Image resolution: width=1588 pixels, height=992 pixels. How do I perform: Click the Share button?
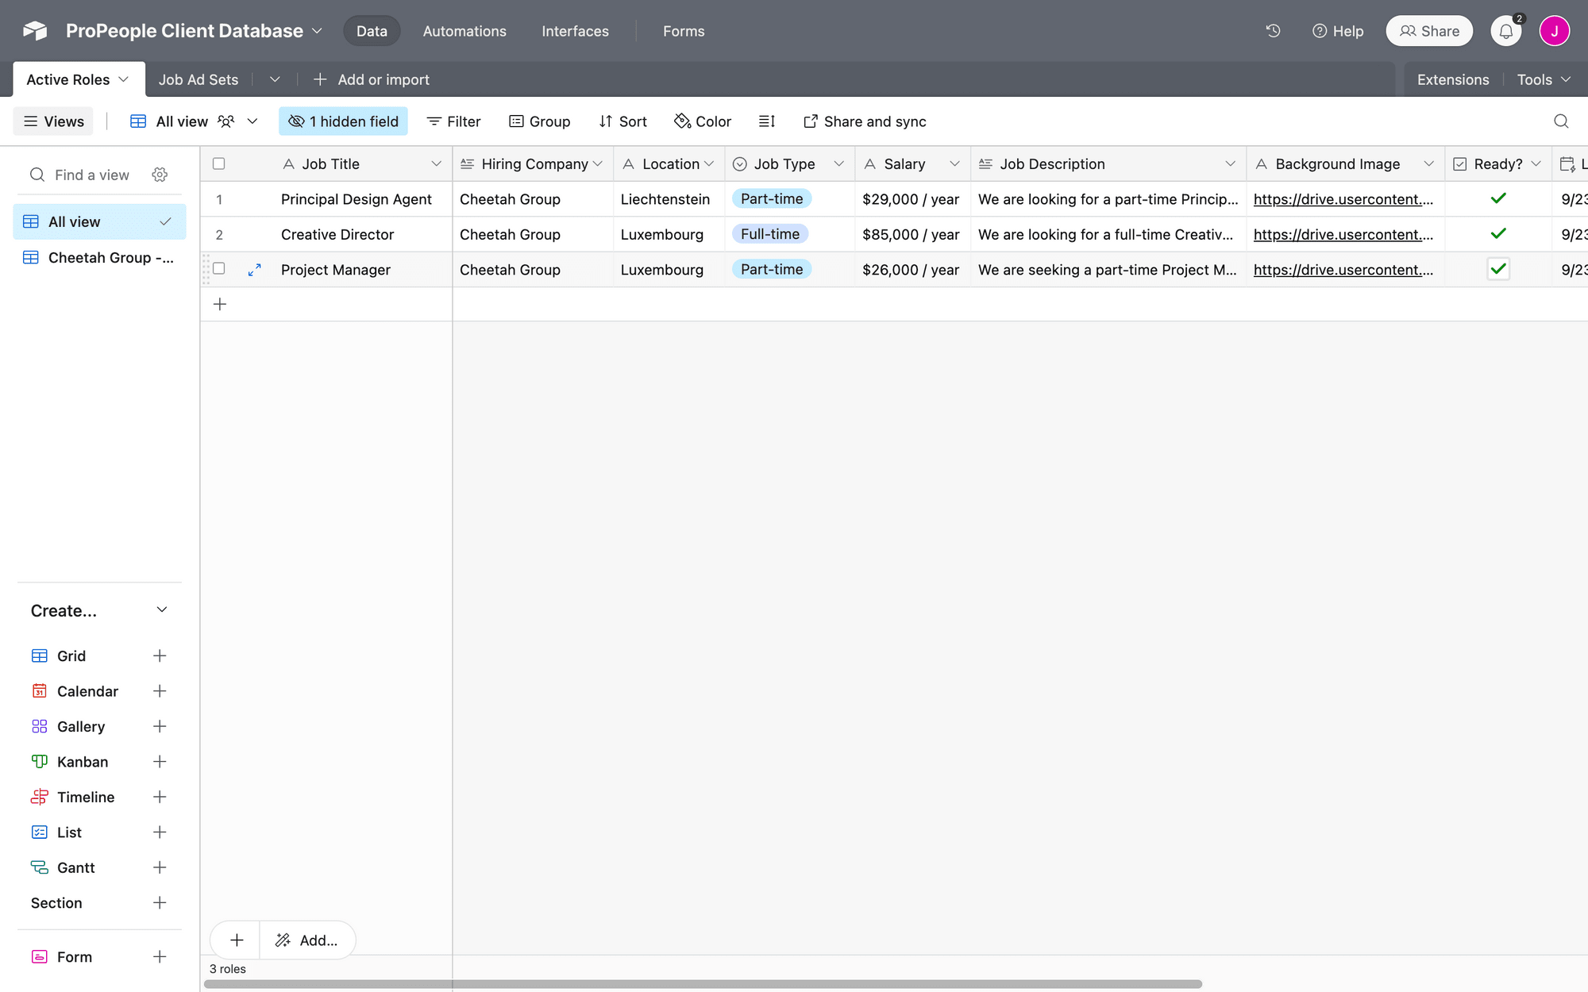(x=1429, y=30)
